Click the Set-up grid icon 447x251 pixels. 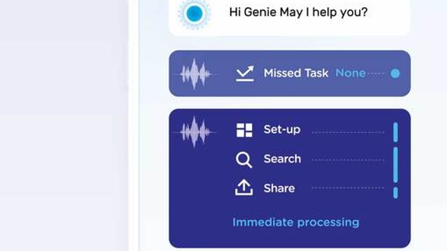click(244, 130)
